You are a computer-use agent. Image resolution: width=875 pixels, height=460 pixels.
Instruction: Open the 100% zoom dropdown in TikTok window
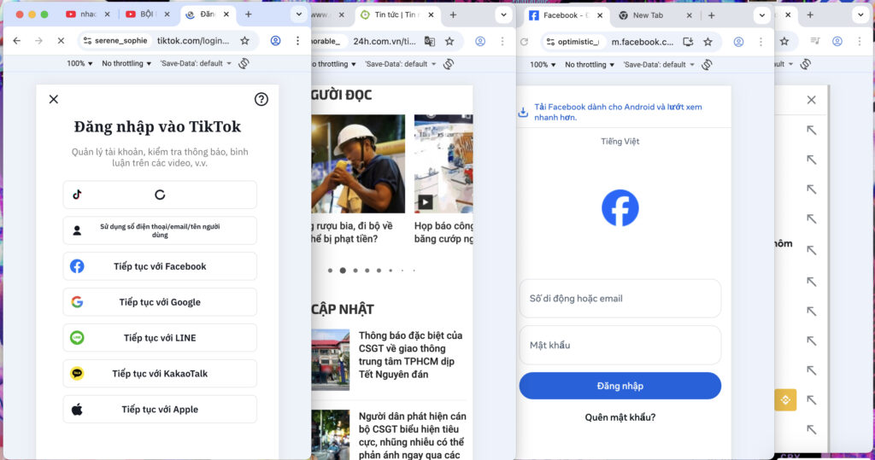click(80, 64)
